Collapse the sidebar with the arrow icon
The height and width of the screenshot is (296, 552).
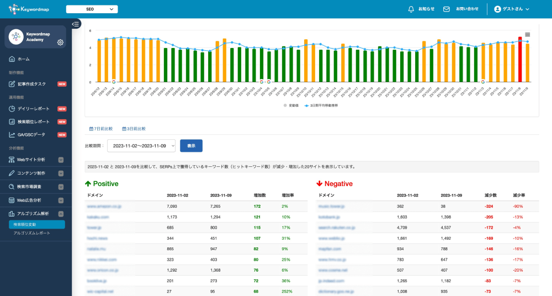coord(76,24)
